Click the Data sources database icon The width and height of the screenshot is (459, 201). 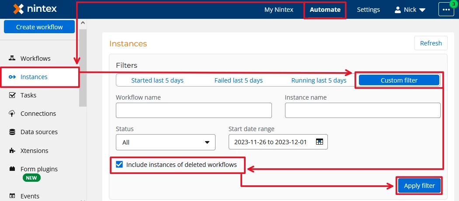pos(12,132)
